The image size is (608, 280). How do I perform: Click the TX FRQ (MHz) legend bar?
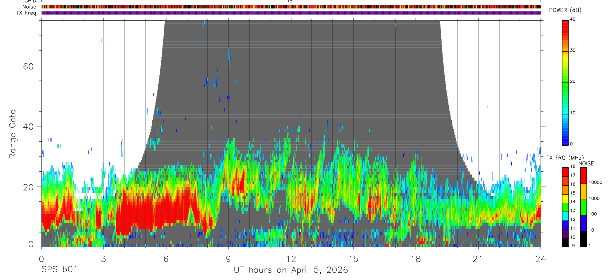point(565,207)
